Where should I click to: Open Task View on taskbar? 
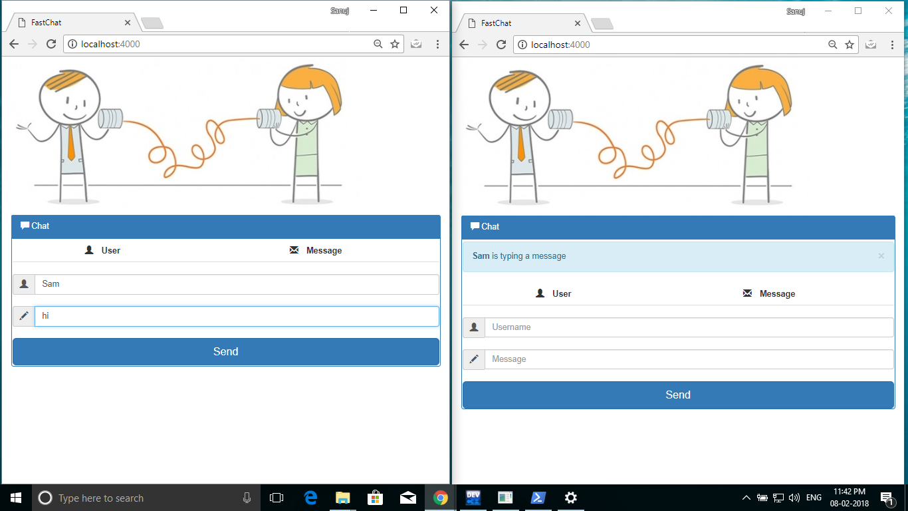pyautogui.click(x=277, y=498)
